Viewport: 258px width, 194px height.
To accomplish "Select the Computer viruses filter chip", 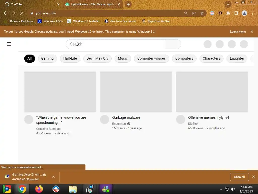I will 151,59.
